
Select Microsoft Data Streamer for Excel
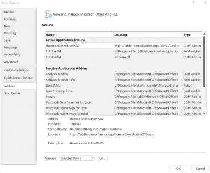[123, 102]
